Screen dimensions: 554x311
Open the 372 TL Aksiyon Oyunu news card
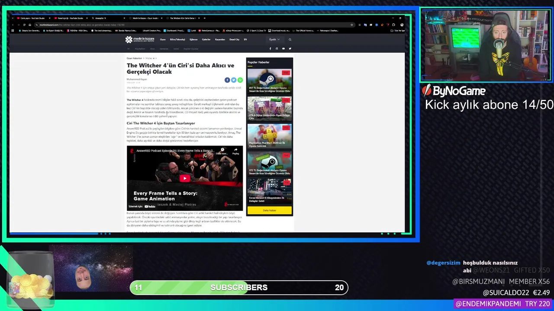pos(269,164)
